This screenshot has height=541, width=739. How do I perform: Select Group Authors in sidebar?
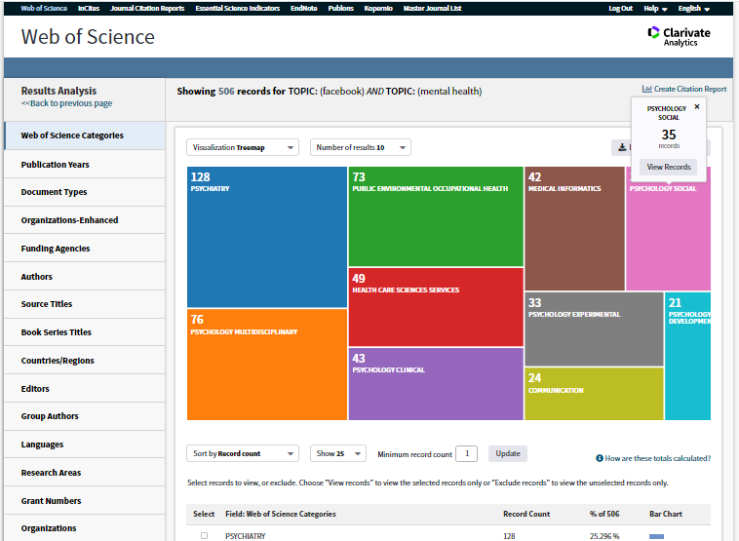click(x=85, y=416)
